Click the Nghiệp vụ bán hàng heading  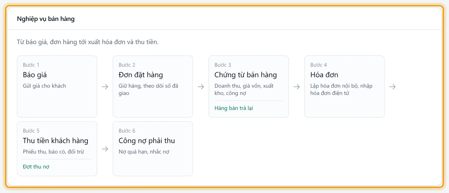pyautogui.click(x=46, y=19)
